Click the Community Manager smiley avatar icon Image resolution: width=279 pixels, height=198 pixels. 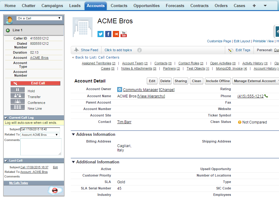click(x=120, y=89)
